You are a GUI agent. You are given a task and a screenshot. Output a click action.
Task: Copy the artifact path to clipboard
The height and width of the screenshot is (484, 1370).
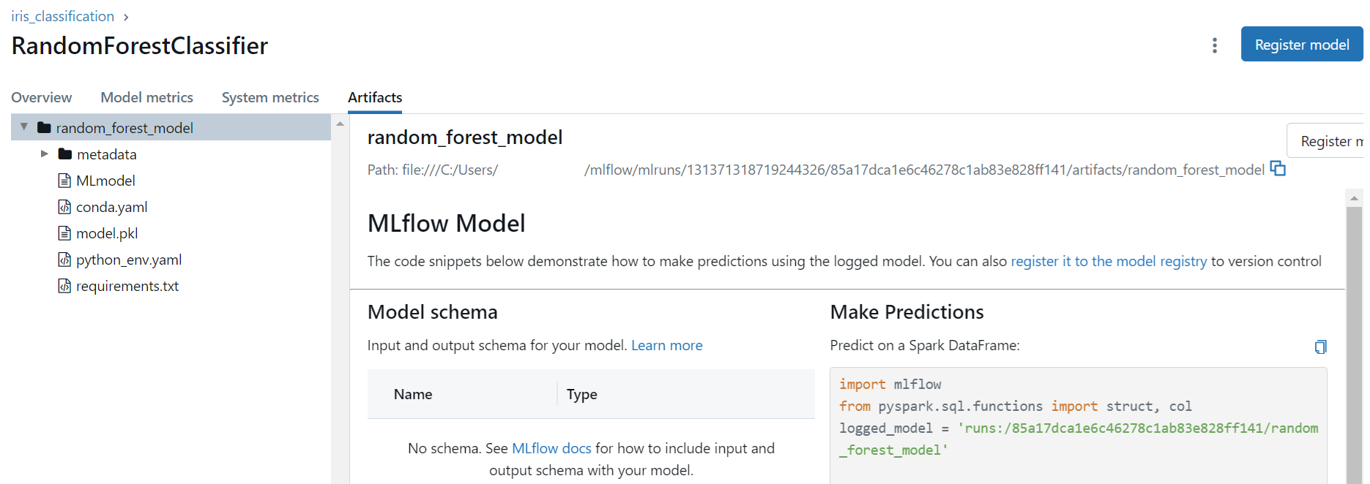(1278, 169)
